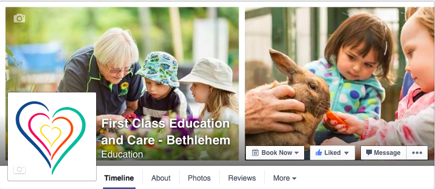Expand the Book Now dropdown arrow
This screenshot has height=189, width=435.
(x=296, y=153)
